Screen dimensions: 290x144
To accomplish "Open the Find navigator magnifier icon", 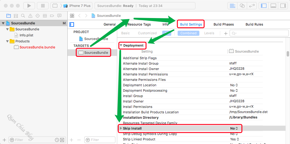I will (23, 16).
